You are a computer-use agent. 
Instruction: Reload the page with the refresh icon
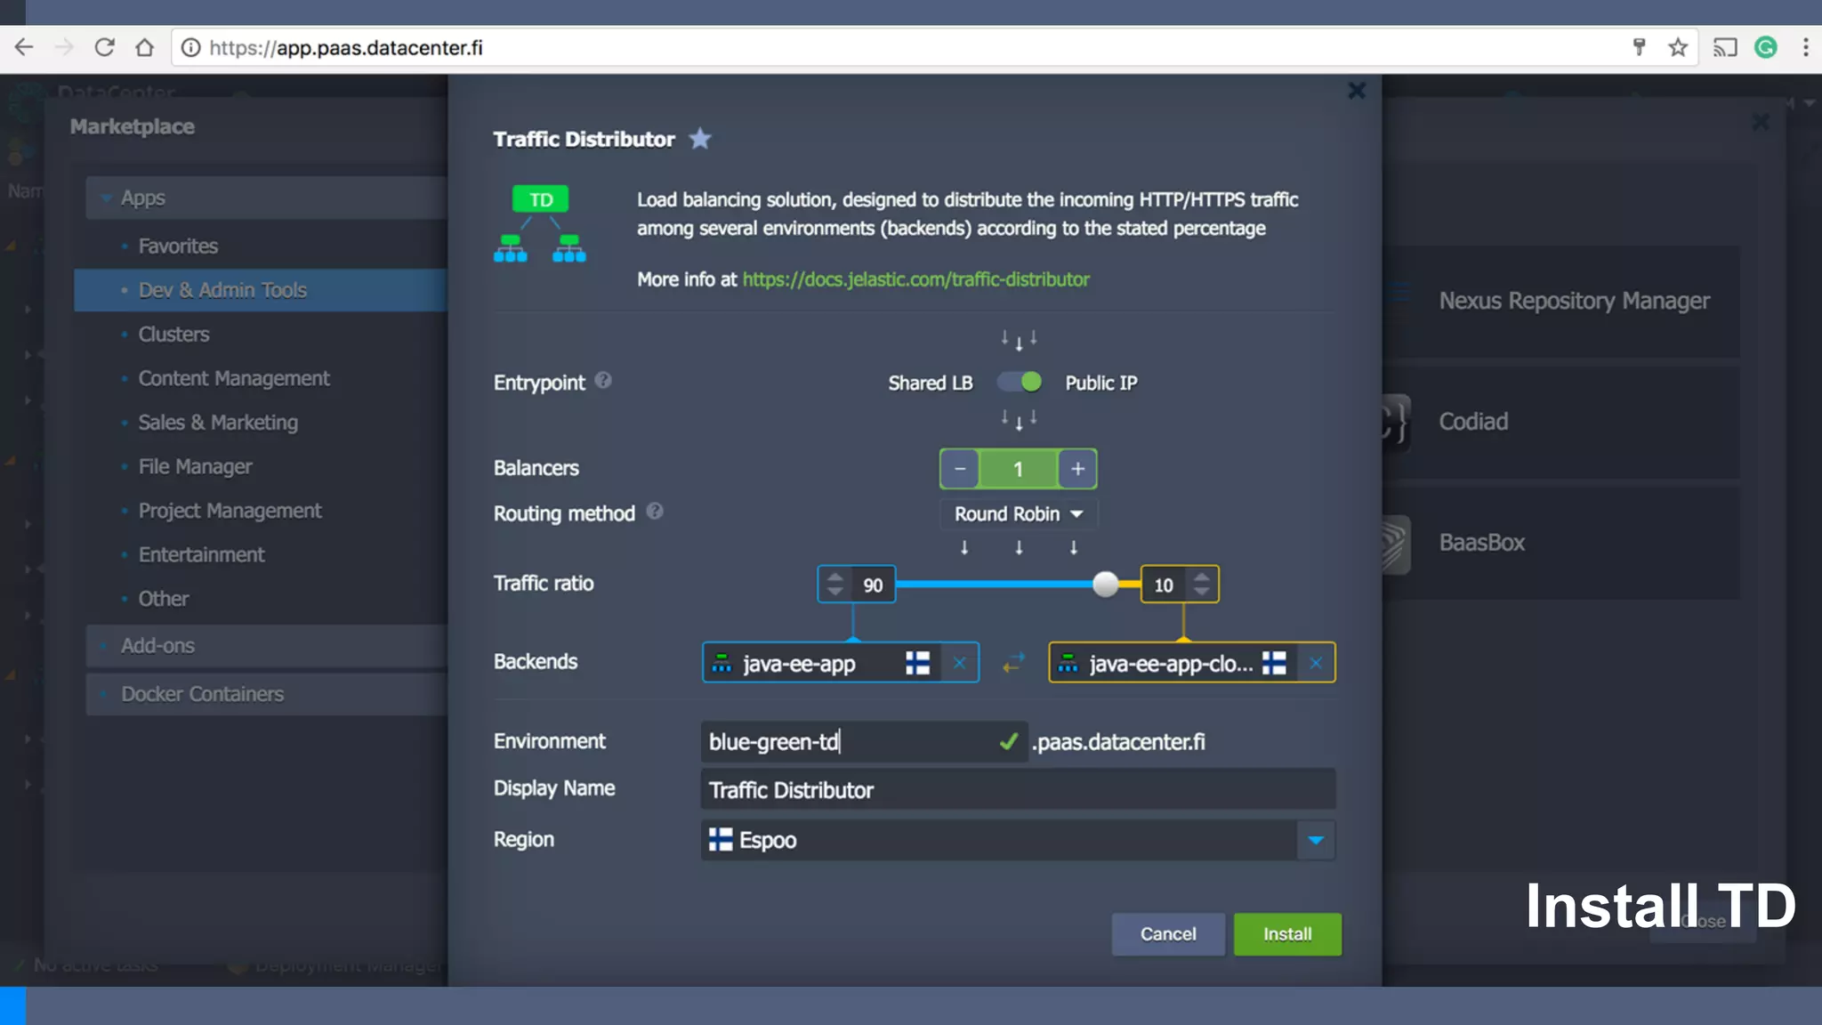pyautogui.click(x=105, y=47)
